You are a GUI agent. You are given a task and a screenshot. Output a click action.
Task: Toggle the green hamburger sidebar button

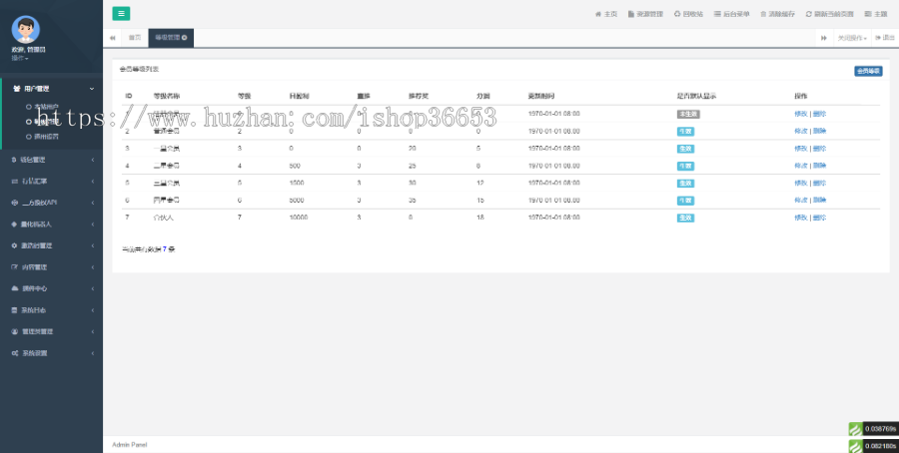[x=121, y=14]
